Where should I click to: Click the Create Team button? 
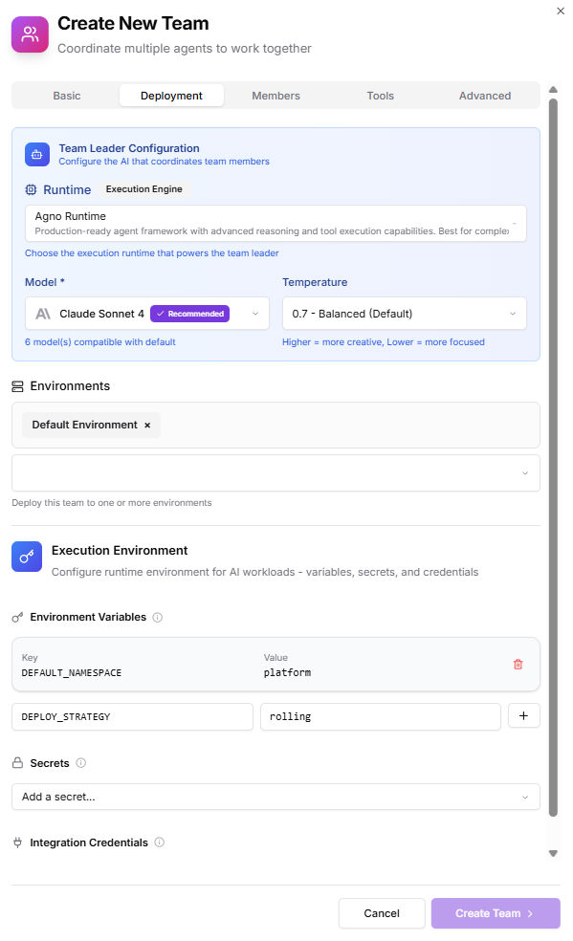[496, 912]
